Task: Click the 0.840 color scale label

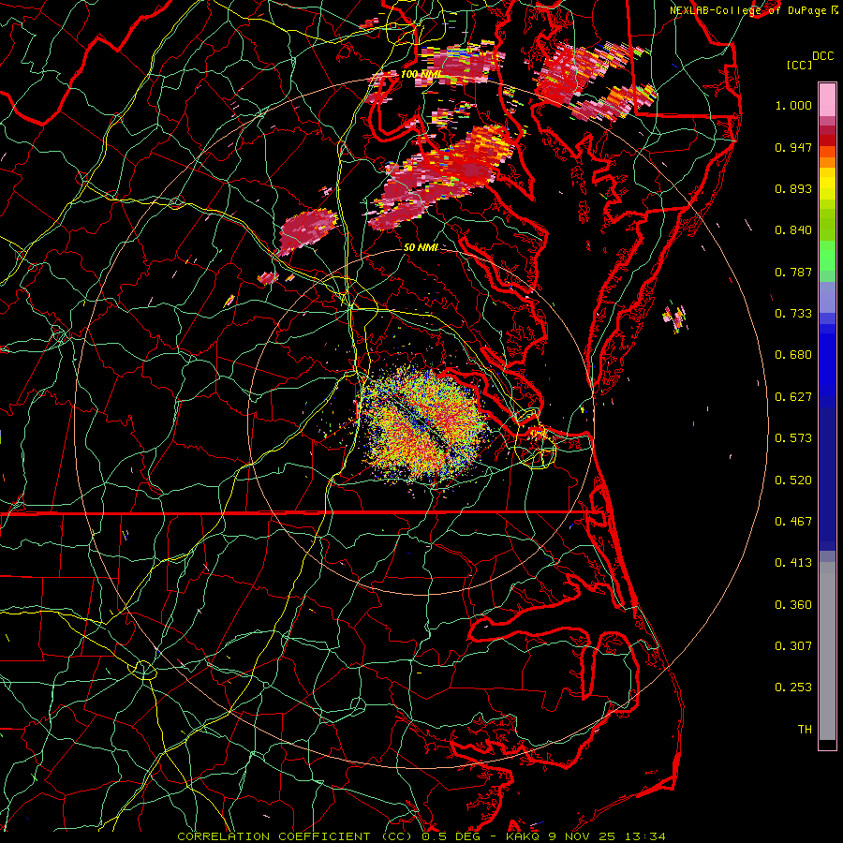Action: tap(793, 230)
